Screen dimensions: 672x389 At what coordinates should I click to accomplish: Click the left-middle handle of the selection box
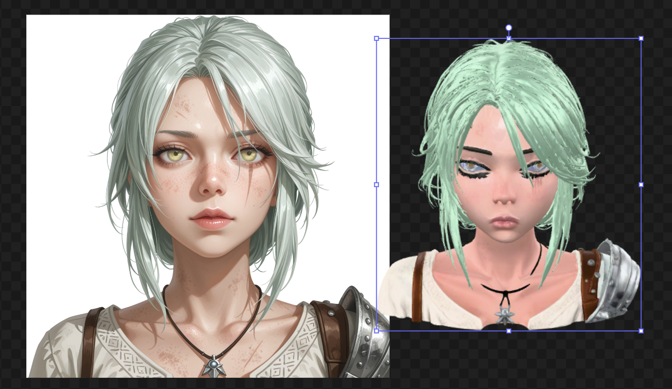[x=377, y=185]
